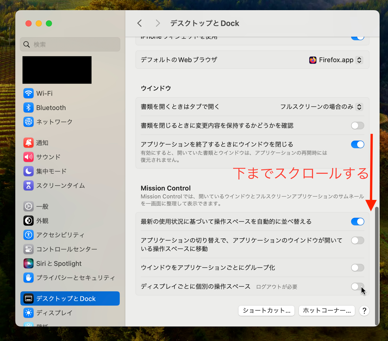
Task: Click the back navigation chevron
Action: click(139, 23)
